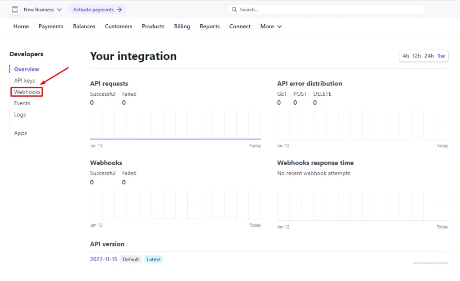Click the Latest version badge
460x281 pixels.
(154, 259)
